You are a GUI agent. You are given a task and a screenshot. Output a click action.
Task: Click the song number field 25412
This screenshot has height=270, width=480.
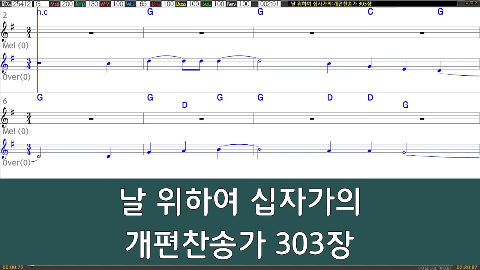22,4
